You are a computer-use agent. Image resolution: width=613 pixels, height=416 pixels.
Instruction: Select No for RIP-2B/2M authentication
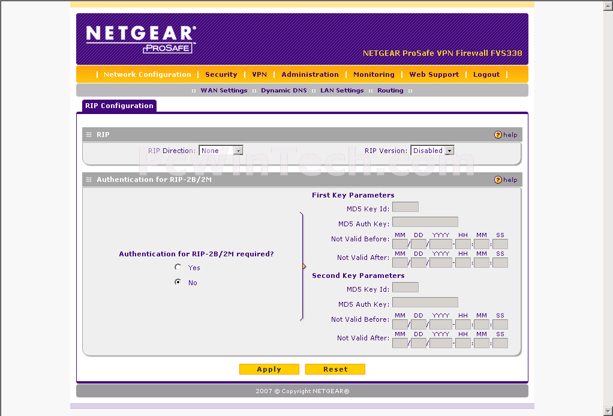click(x=178, y=282)
